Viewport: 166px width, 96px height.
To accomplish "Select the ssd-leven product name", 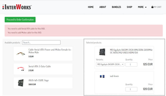I will (114, 76).
